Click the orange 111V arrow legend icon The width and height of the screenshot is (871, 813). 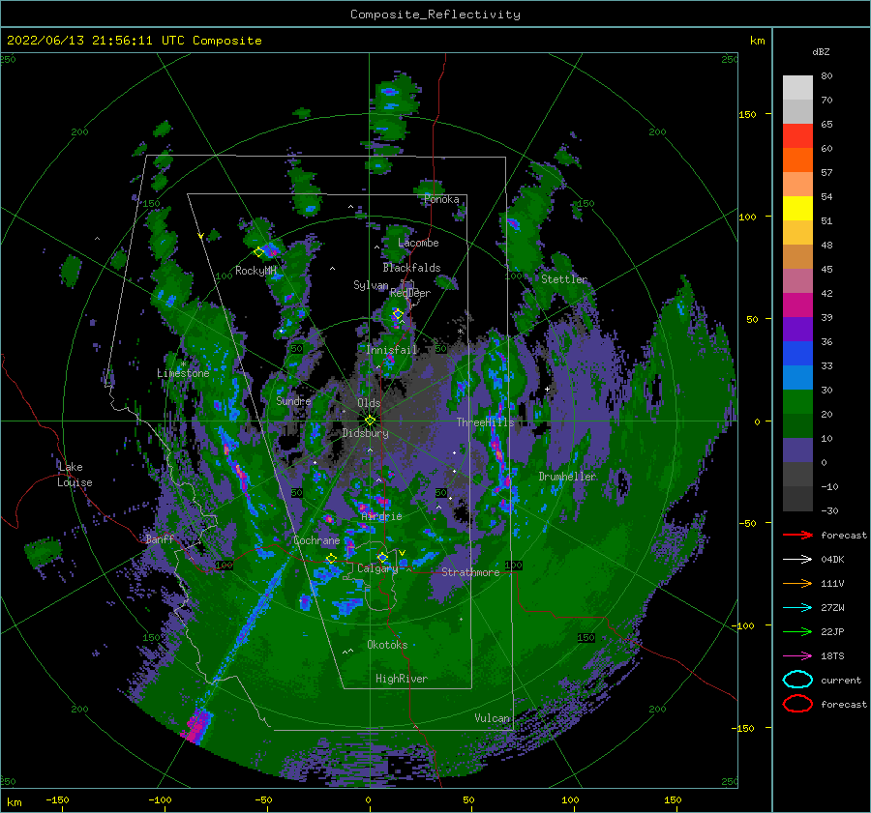797,583
